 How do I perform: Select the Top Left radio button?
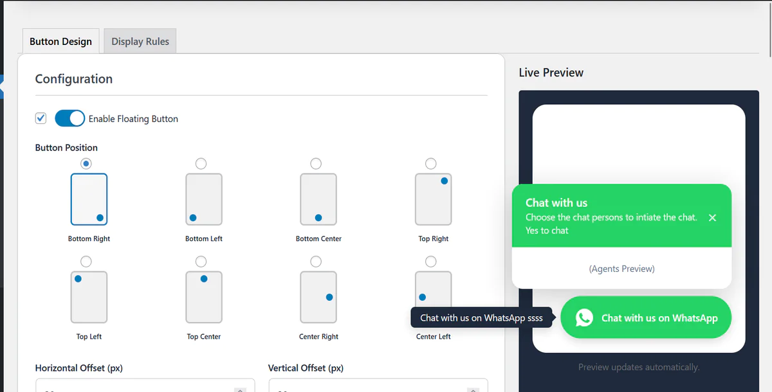point(86,262)
